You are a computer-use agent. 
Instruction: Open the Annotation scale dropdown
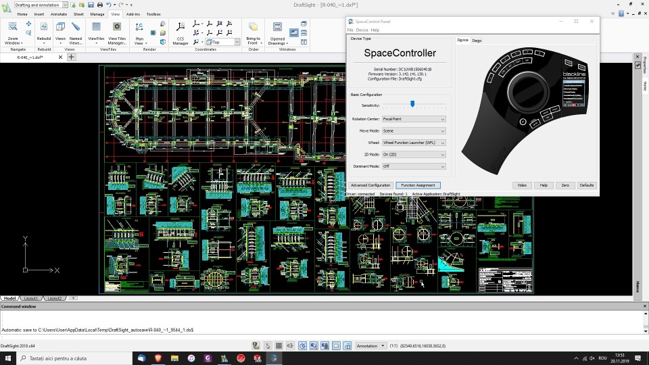point(370,345)
